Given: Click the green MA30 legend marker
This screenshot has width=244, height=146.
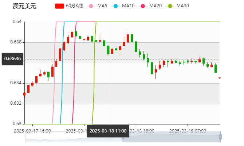Looking at the screenshot, I should (170, 6).
